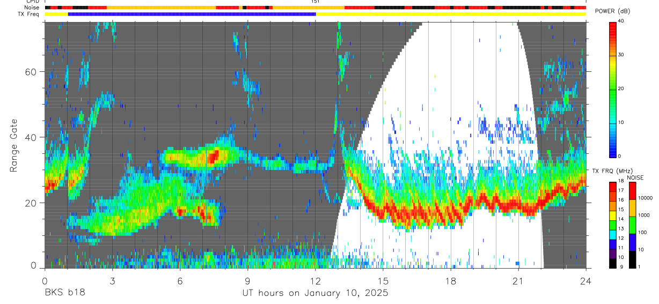The image size is (659, 304).
Task: Pick the red swatch in NOISE legend
Action: pyautogui.click(x=633, y=191)
